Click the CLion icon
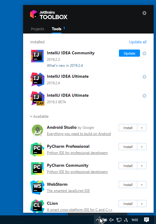 [x=37, y=206]
